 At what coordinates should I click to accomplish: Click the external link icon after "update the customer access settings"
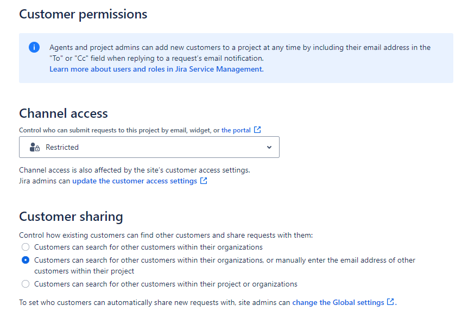click(x=204, y=181)
